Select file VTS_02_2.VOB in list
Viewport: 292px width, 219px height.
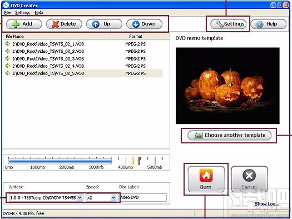click(x=48, y=51)
